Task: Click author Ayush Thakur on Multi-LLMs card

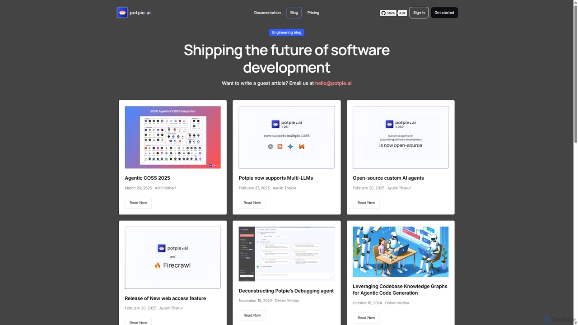Action: click(x=284, y=188)
